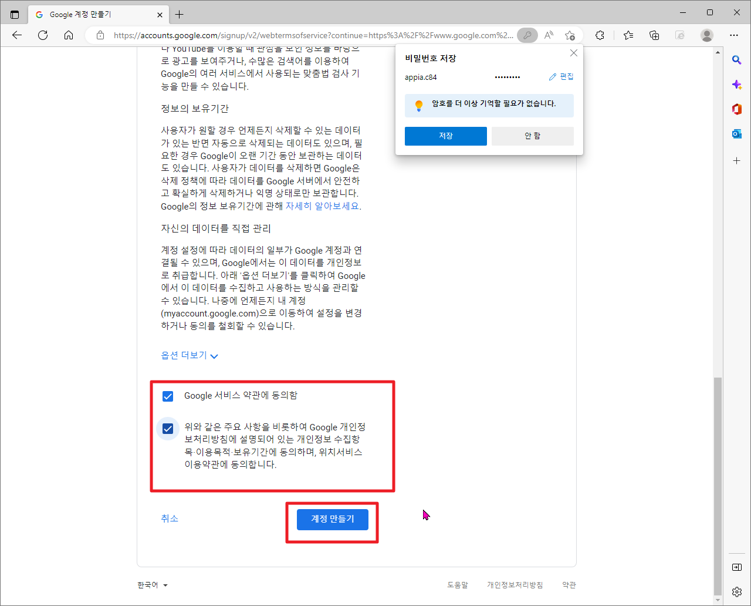Open 개인정보처리방침 footer link

[x=515, y=585]
